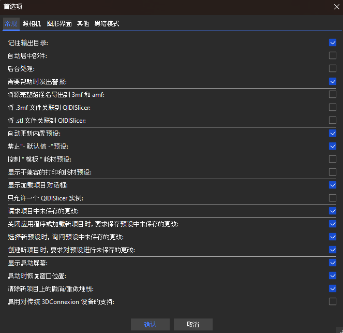The width and height of the screenshot is (343, 333).
Task: Uncheck 选择新预设时,询问预设中未保存的更改
Action: tap(333, 237)
